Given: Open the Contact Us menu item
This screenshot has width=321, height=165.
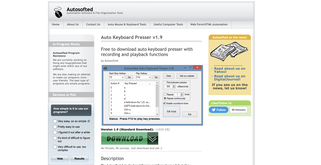Looking at the screenshot, I should coord(93,24).
